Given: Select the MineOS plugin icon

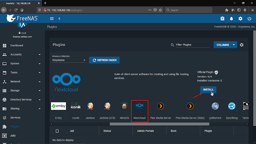Looking at the screenshot, I should pyautogui.click(x=124, y=106).
